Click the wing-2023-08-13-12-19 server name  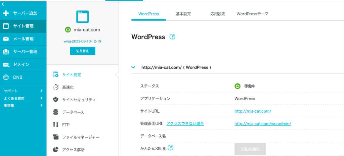(83, 41)
